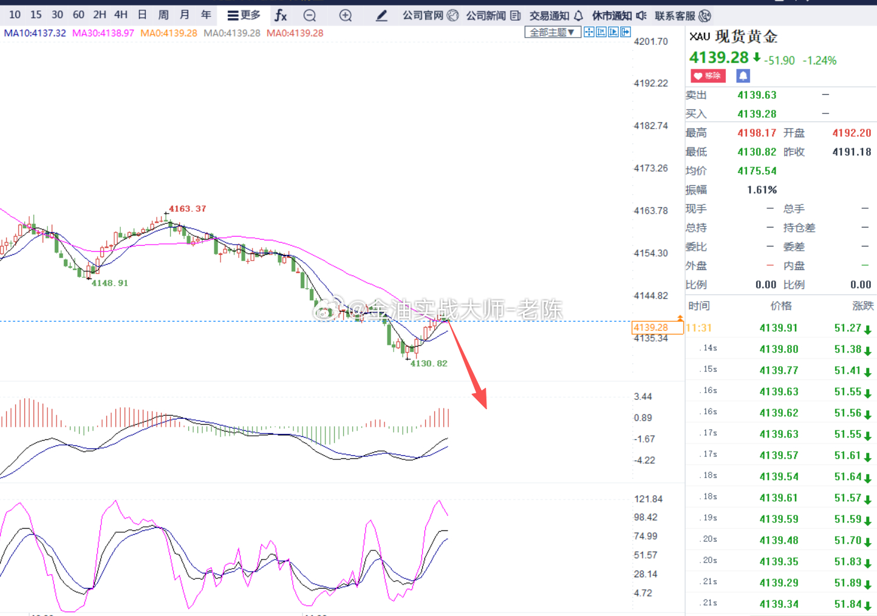Switch chart to 2H period
The width and height of the screenshot is (877, 616).
(100, 15)
